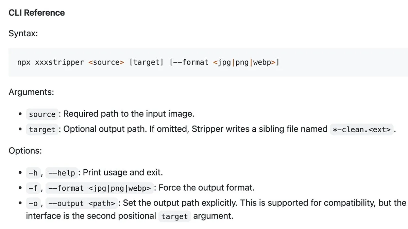The width and height of the screenshot is (408, 229).
Task: Click the Syntax label
Action: coord(23,34)
